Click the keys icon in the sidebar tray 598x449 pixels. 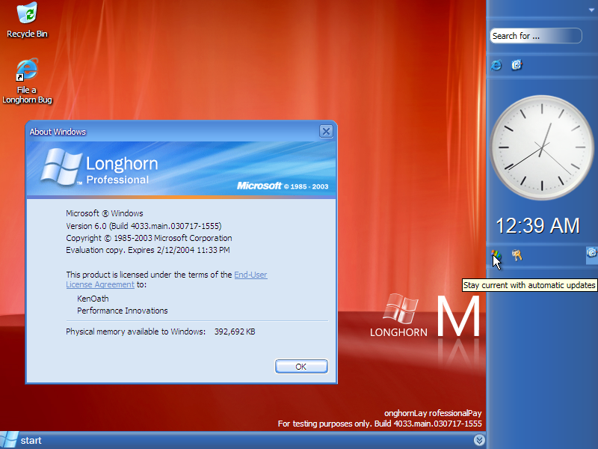point(517,255)
